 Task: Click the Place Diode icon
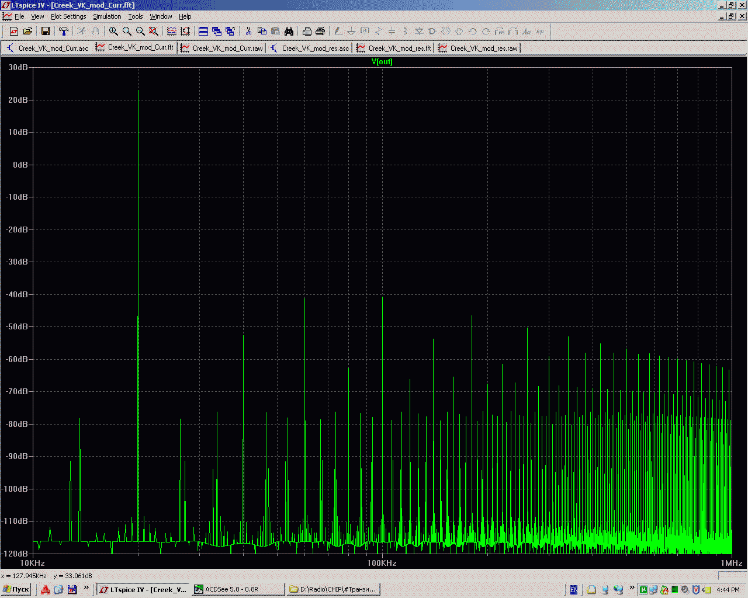(419, 31)
